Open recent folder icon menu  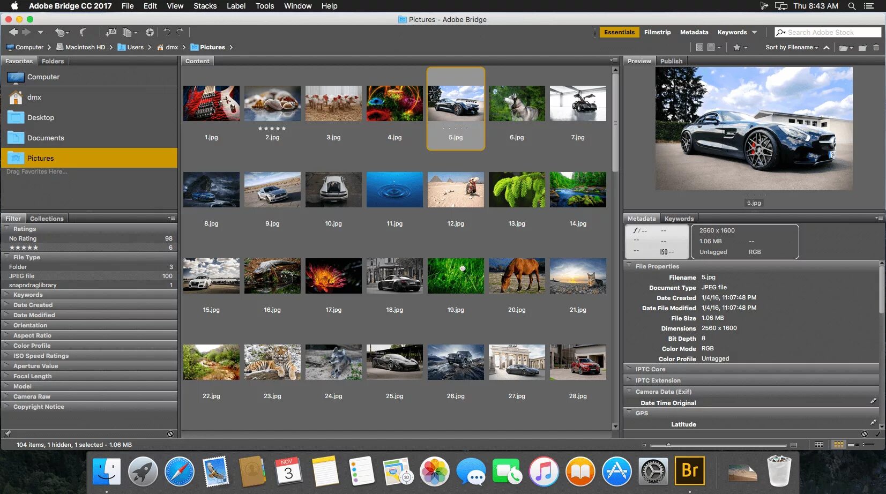coord(846,47)
